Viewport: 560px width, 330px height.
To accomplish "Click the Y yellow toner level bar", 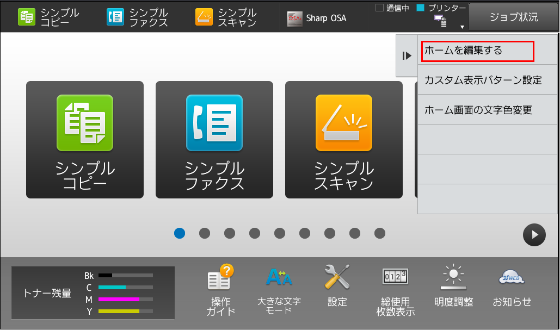I will click(126, 312).
